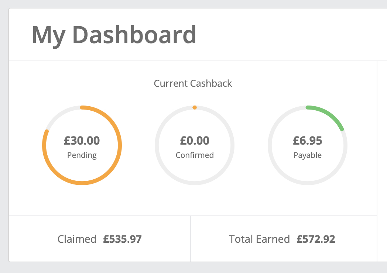Click the rounded end cap of the orange Pending arc

pos(47,131)
